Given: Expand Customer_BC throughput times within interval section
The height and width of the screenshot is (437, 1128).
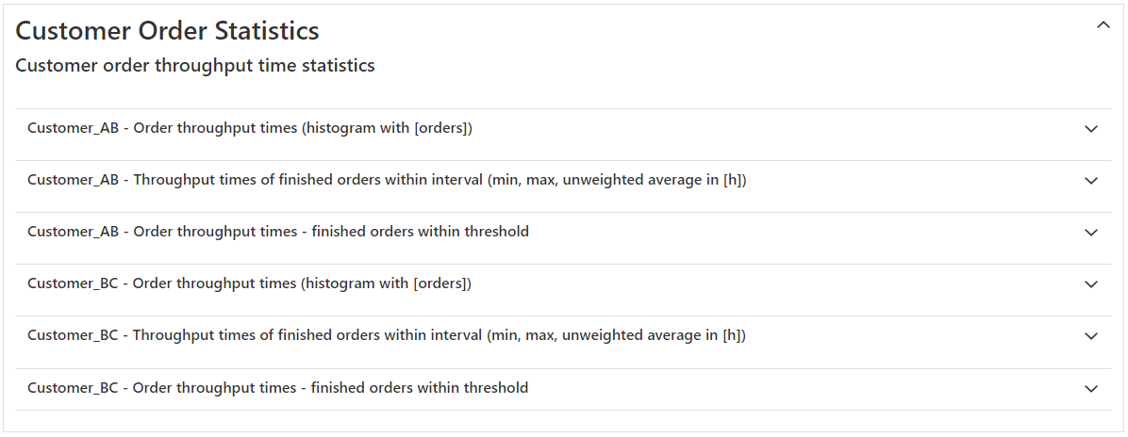Looking at the screenshot, I should (387, 335).
